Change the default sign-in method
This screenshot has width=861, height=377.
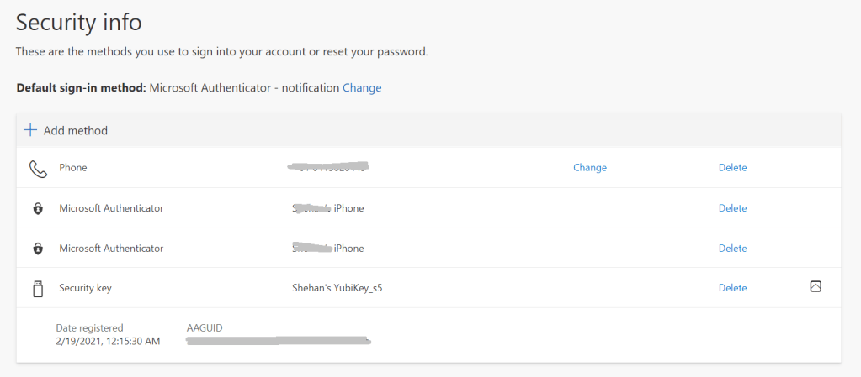(362, 88)
